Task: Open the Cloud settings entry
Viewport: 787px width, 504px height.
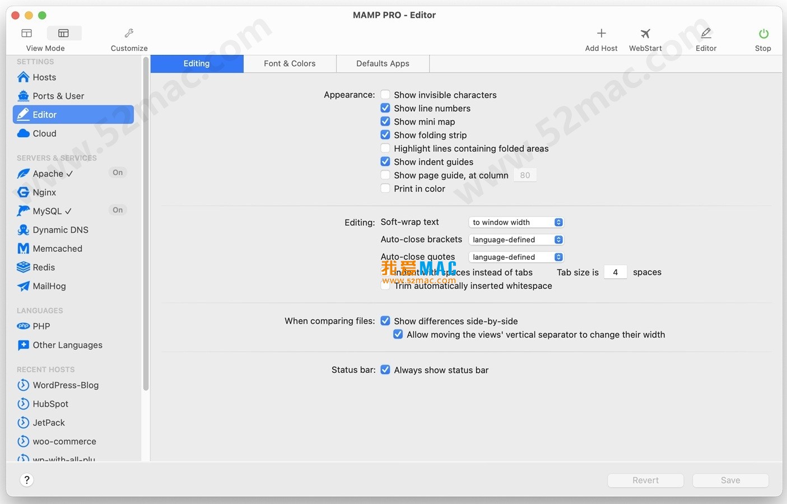Action: pos(73,133)
